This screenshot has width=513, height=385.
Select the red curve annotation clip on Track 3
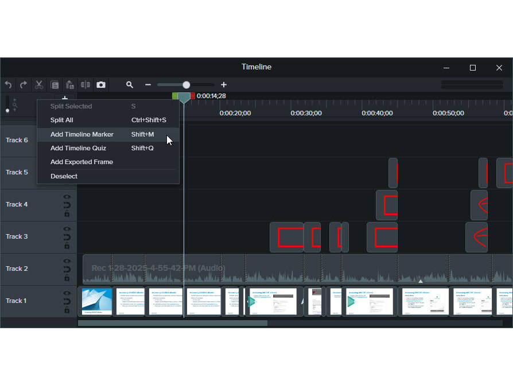click(477, 237)
